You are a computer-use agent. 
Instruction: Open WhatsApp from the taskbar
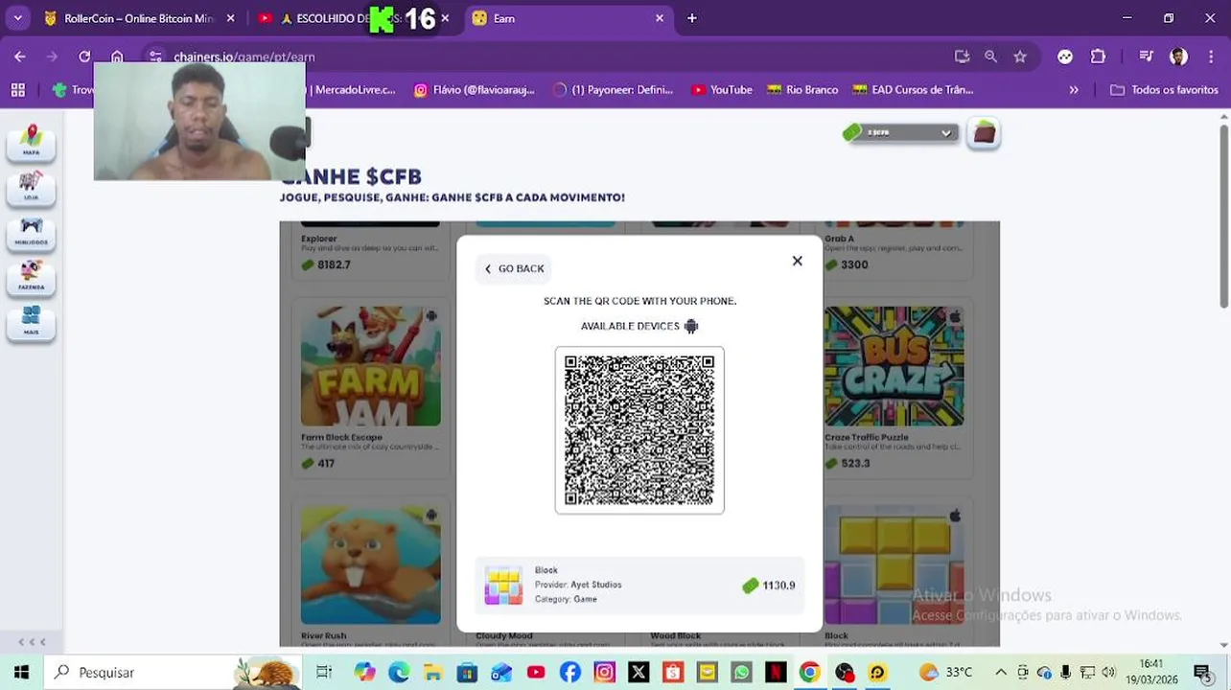pyautogui.click(x=741, y=672)
